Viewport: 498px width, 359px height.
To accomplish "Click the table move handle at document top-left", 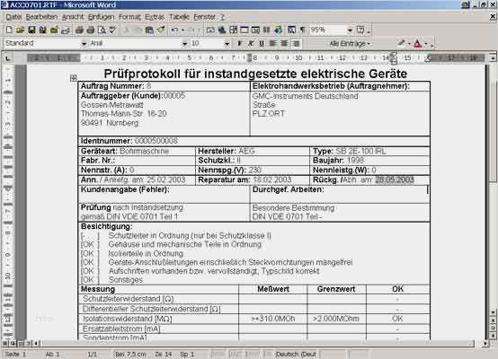I will tap(74, 78).
